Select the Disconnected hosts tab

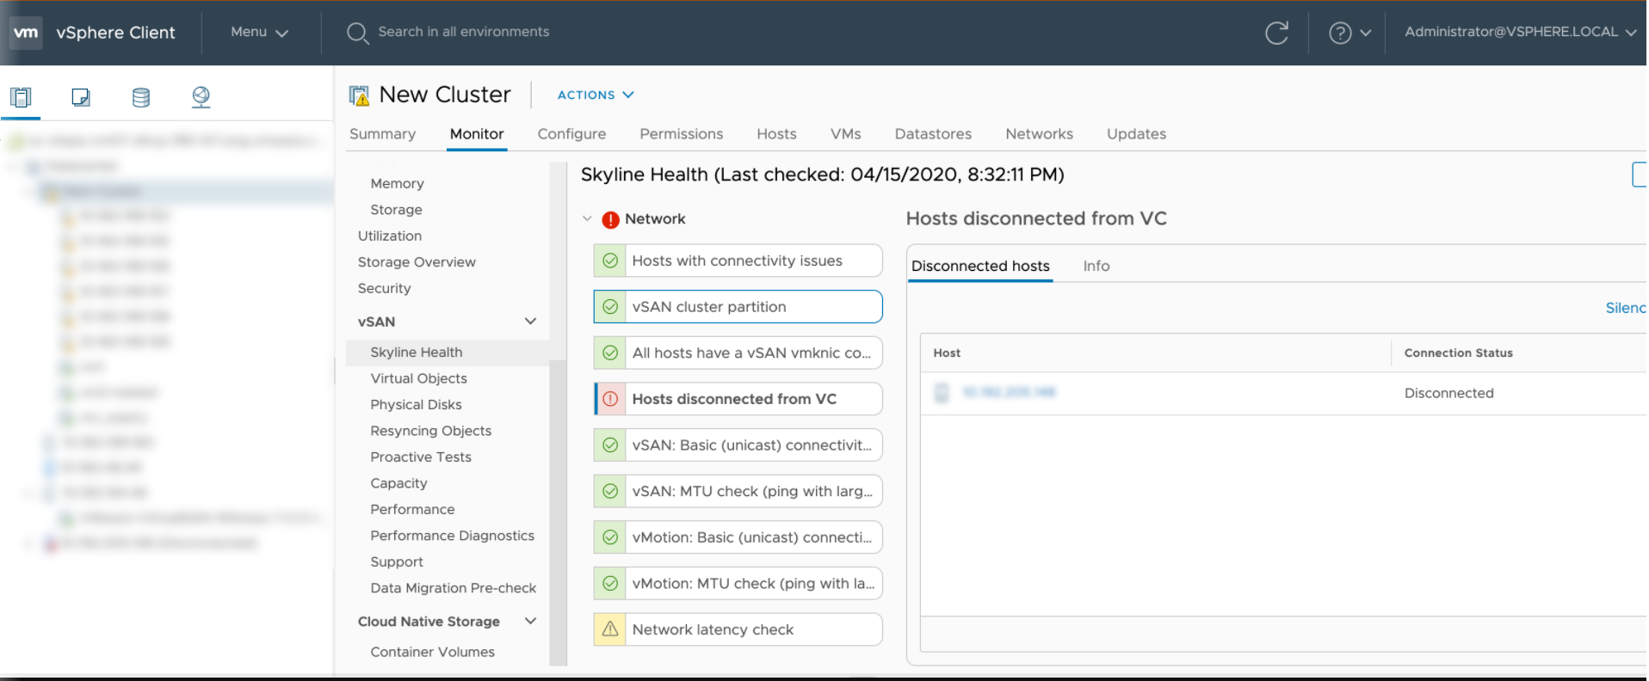[980, 267]
